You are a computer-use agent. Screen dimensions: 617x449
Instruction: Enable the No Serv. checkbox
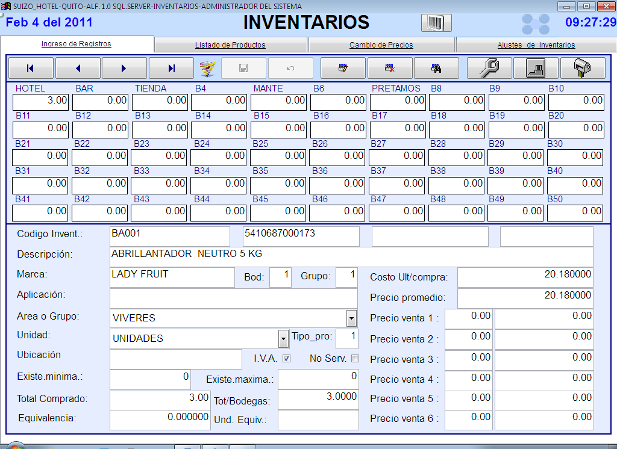point(355,359)
